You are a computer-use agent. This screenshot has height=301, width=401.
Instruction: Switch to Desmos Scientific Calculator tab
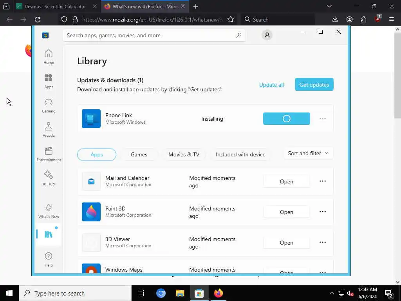(55, 7)
